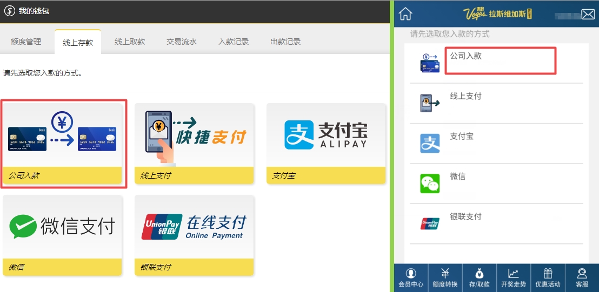Switch to the 额度管理 tab

coord(26,42)
